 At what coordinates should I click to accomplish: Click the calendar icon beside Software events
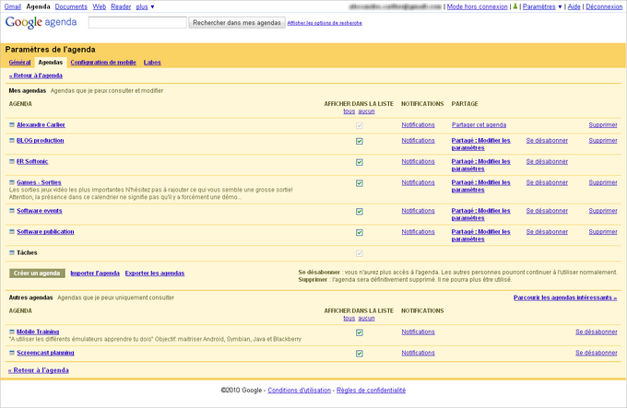[x=12, y=211]
